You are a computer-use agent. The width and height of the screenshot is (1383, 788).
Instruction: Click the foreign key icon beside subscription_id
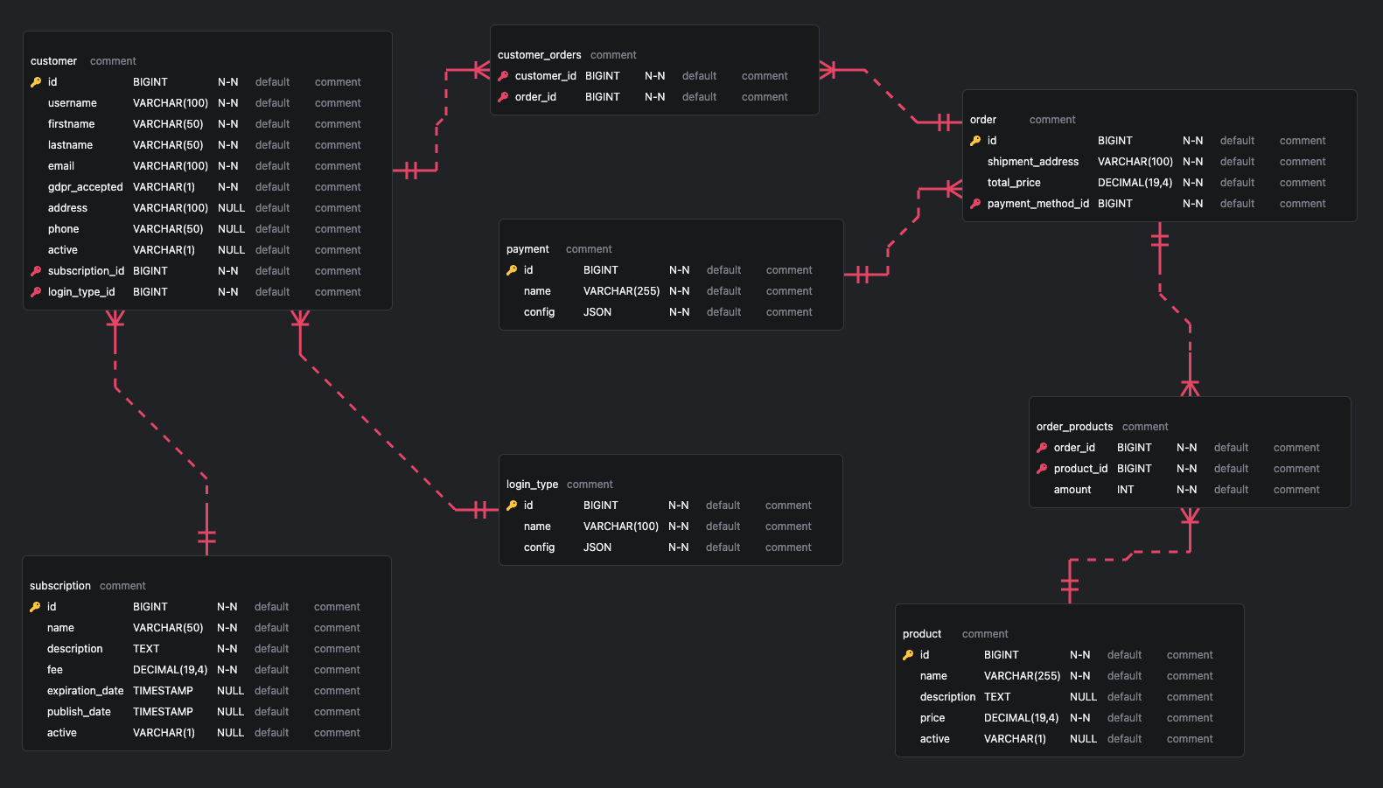pos(36,271)
